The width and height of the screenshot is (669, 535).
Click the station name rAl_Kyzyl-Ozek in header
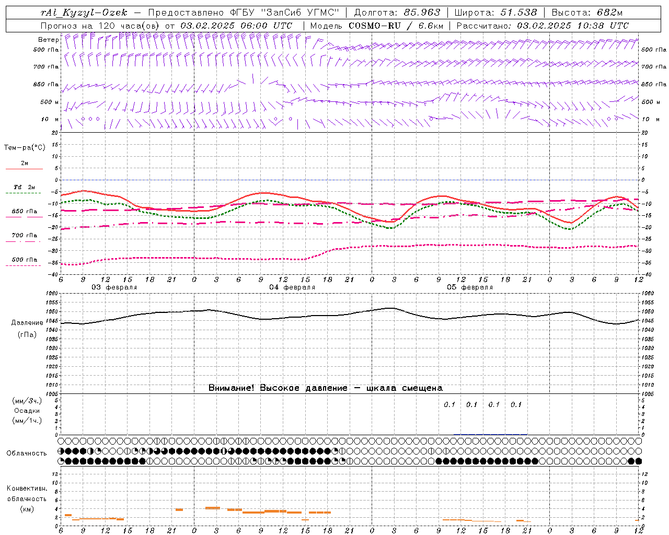(83, 13)
